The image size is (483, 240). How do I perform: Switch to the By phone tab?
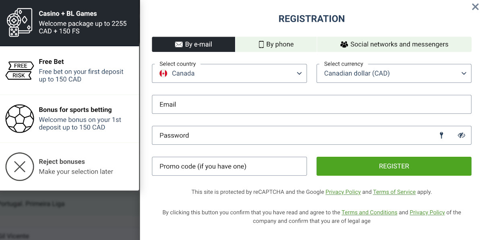click(276, 45)
